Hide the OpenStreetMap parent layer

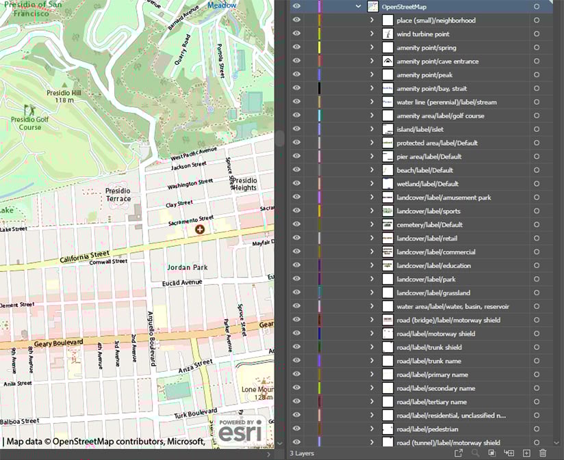[x=296, y=6]
